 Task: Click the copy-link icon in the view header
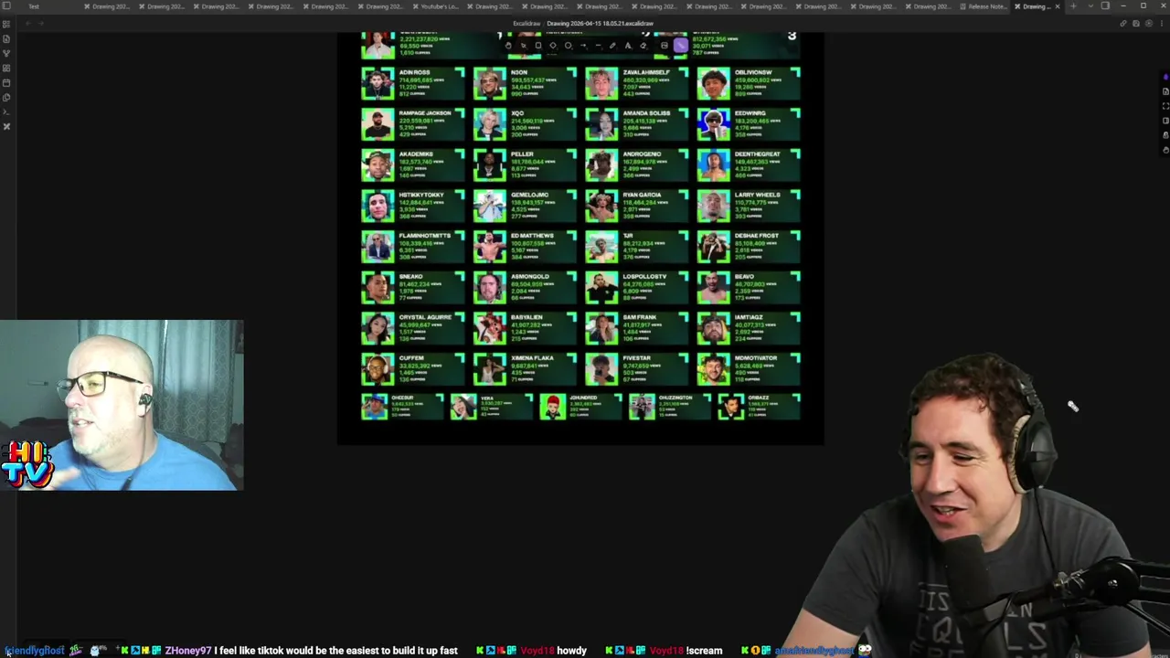(1123, 24)
